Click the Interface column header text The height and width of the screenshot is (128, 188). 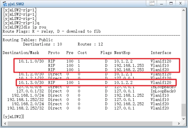[161, 53]
